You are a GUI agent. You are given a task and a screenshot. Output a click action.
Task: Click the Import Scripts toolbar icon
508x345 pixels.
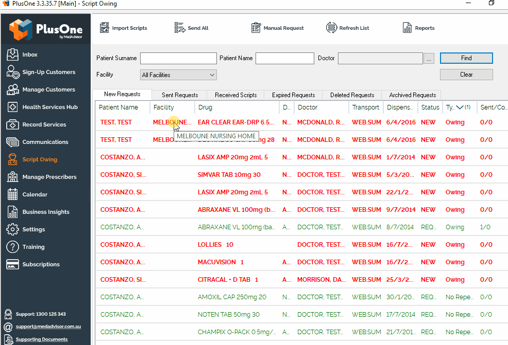(104, 28)
